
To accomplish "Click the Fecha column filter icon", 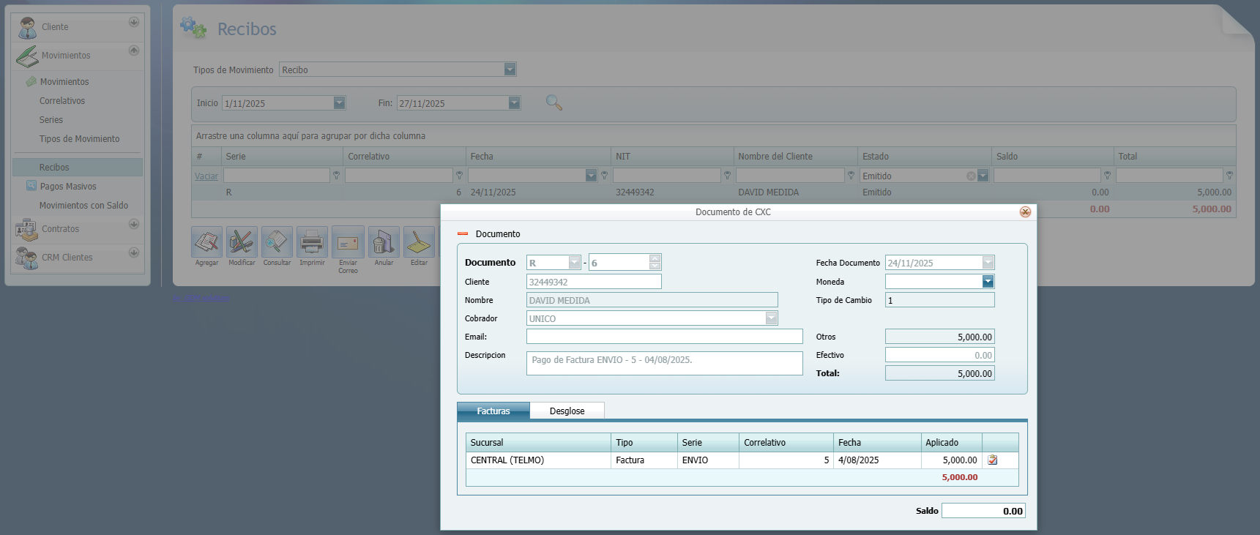I will [x=604, y=176].
